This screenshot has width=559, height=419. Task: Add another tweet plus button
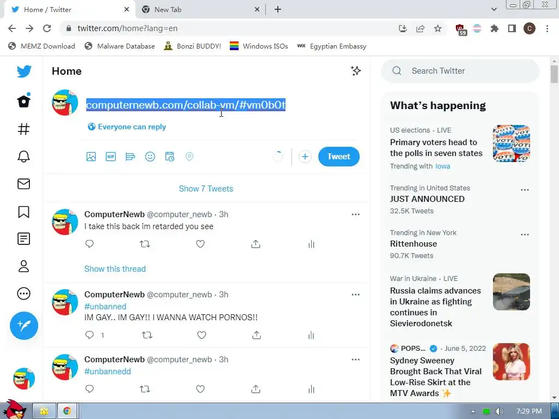tap(305, 157)
